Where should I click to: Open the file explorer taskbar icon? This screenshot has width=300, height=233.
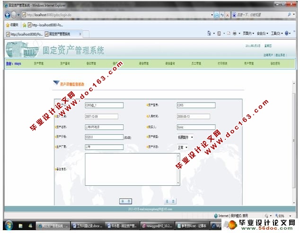click(x=20, y=226)
